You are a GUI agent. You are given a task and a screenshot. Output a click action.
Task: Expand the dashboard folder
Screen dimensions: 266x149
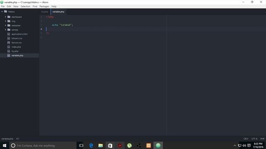point(5,17)
